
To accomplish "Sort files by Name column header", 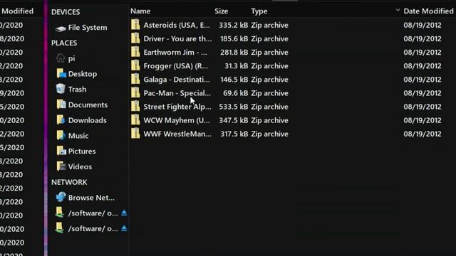I will 140,11.
